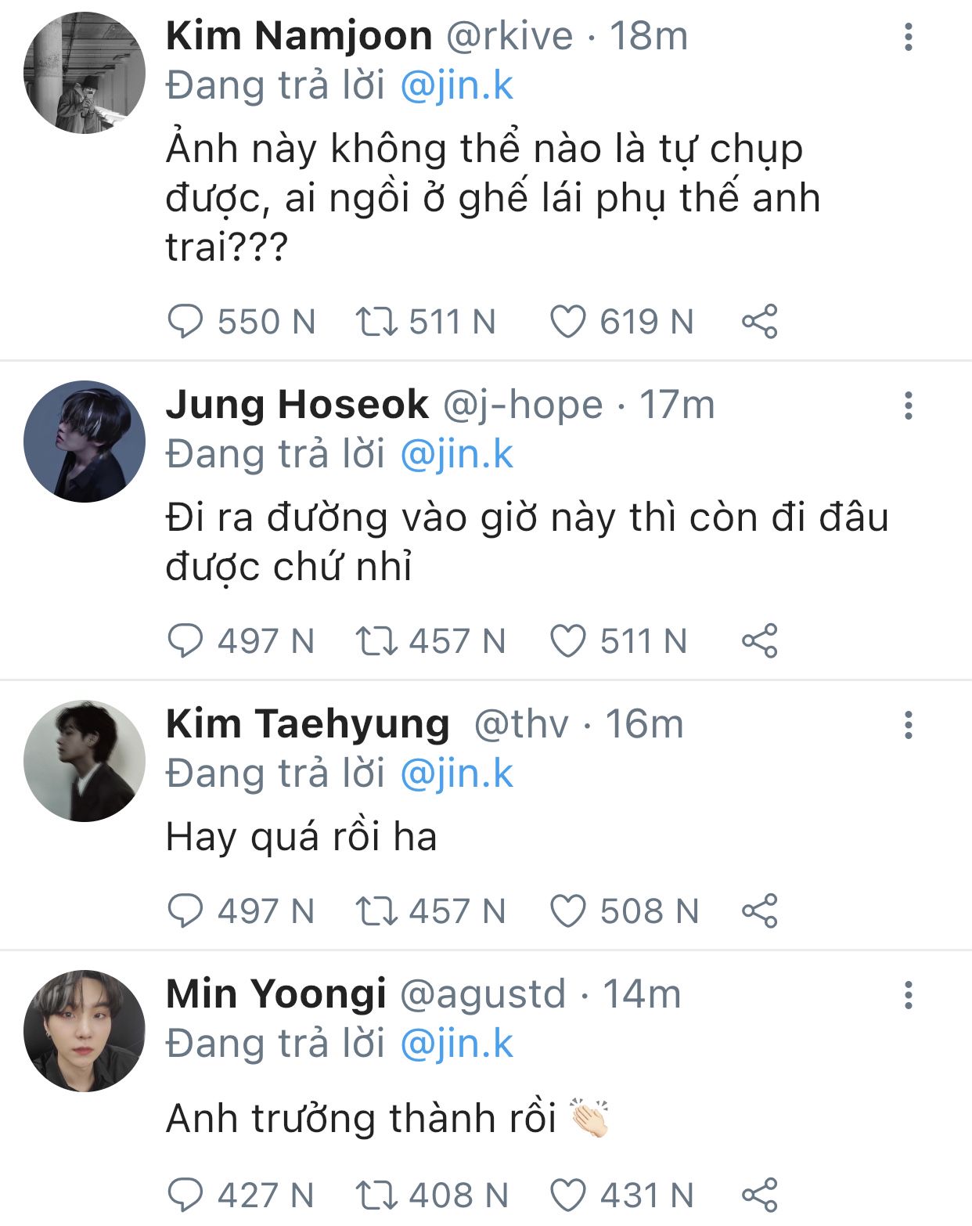The width and height of the screenshot is (972, 1226).
Task: Open more options on Jung Hoseok's tweet
Action: [x=908, y=406]
